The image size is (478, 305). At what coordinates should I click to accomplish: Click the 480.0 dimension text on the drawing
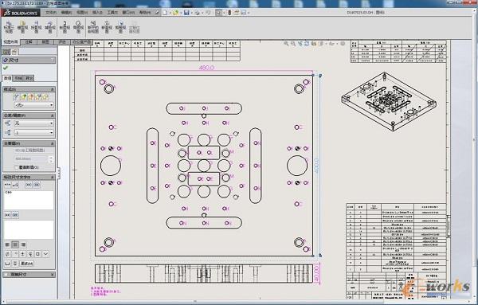coord(206,68)
